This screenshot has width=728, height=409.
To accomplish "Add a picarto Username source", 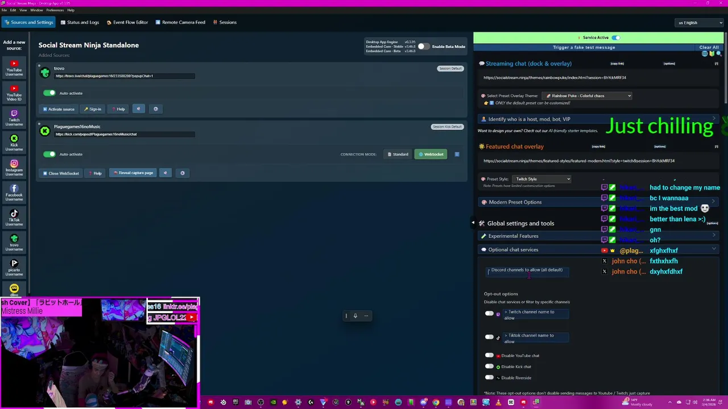I will (x=14, y=268).
